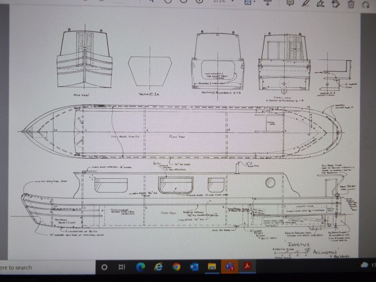
Task: Click the 'STERN VIEW' label
Action: coord(282,98)
